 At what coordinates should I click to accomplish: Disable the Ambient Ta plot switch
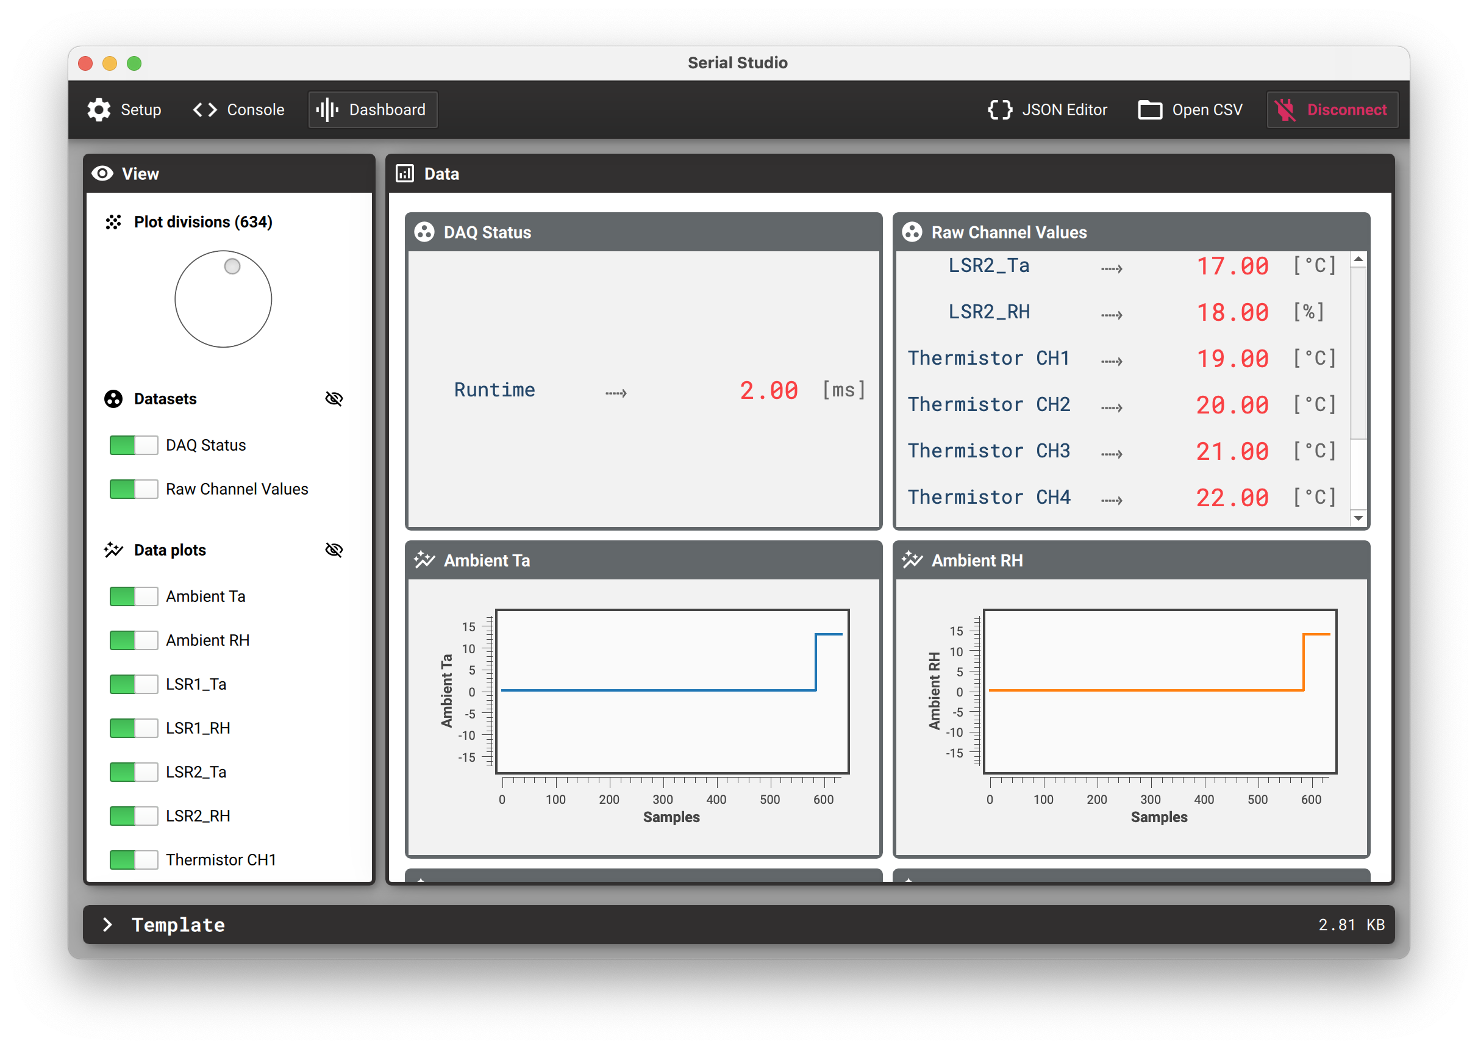tap(134, 596)
